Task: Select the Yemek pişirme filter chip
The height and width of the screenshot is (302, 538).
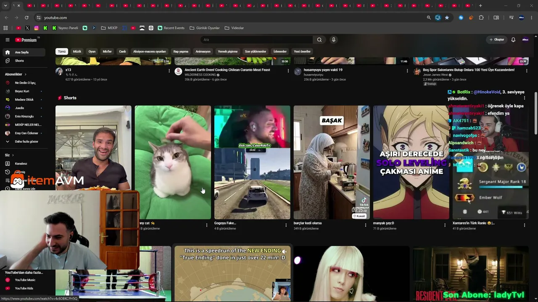Action: (x=228, y=52)
